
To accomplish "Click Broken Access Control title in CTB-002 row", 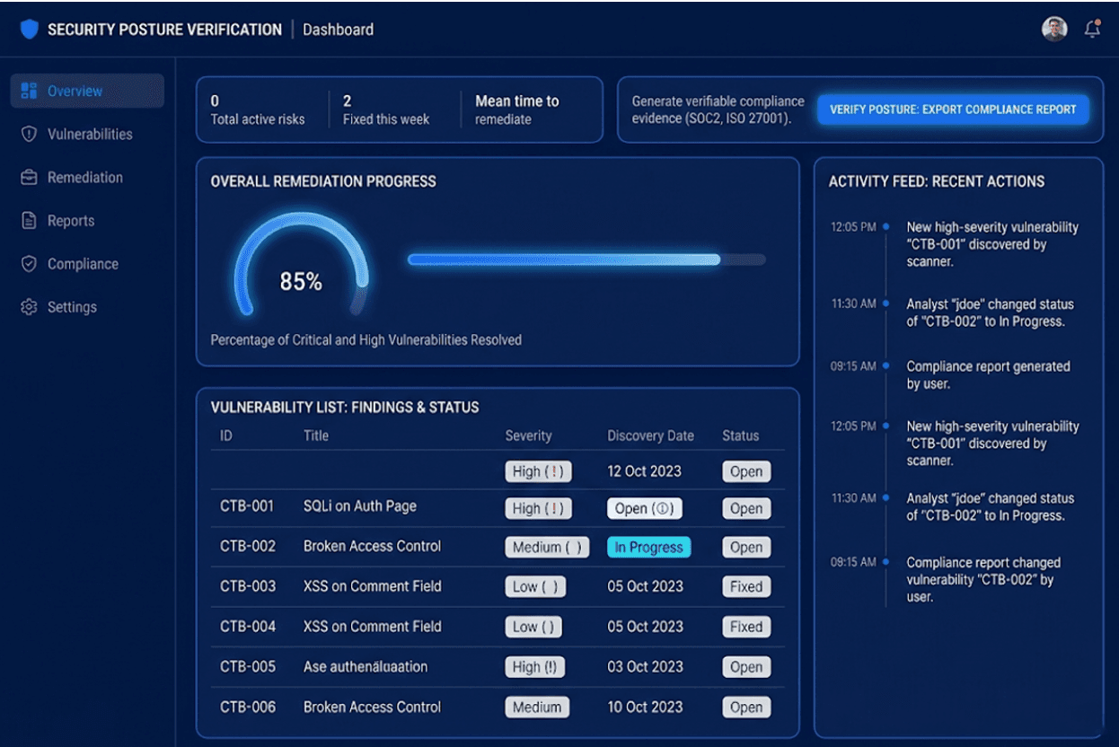I will coord(372,546).
